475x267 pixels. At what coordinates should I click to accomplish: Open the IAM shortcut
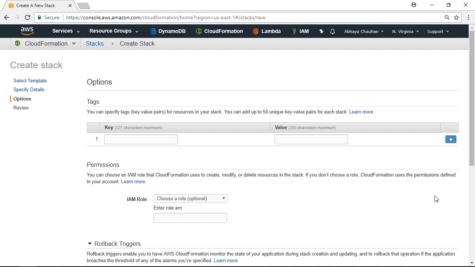[300, 31]
